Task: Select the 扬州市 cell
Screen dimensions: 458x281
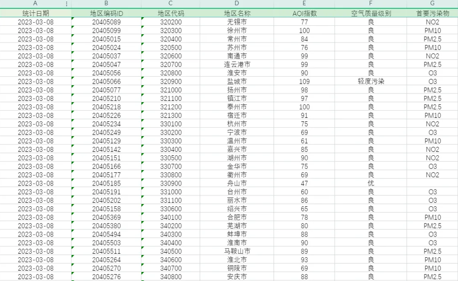Action: pos(237,90)
